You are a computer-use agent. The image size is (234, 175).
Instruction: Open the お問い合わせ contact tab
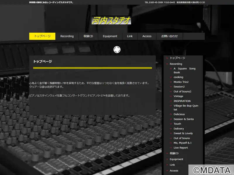(169, 36)
